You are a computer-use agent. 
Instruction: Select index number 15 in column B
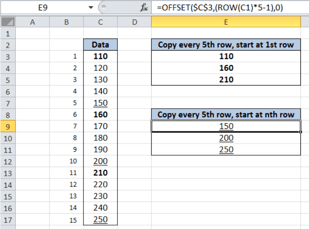[x=66, y=220]
